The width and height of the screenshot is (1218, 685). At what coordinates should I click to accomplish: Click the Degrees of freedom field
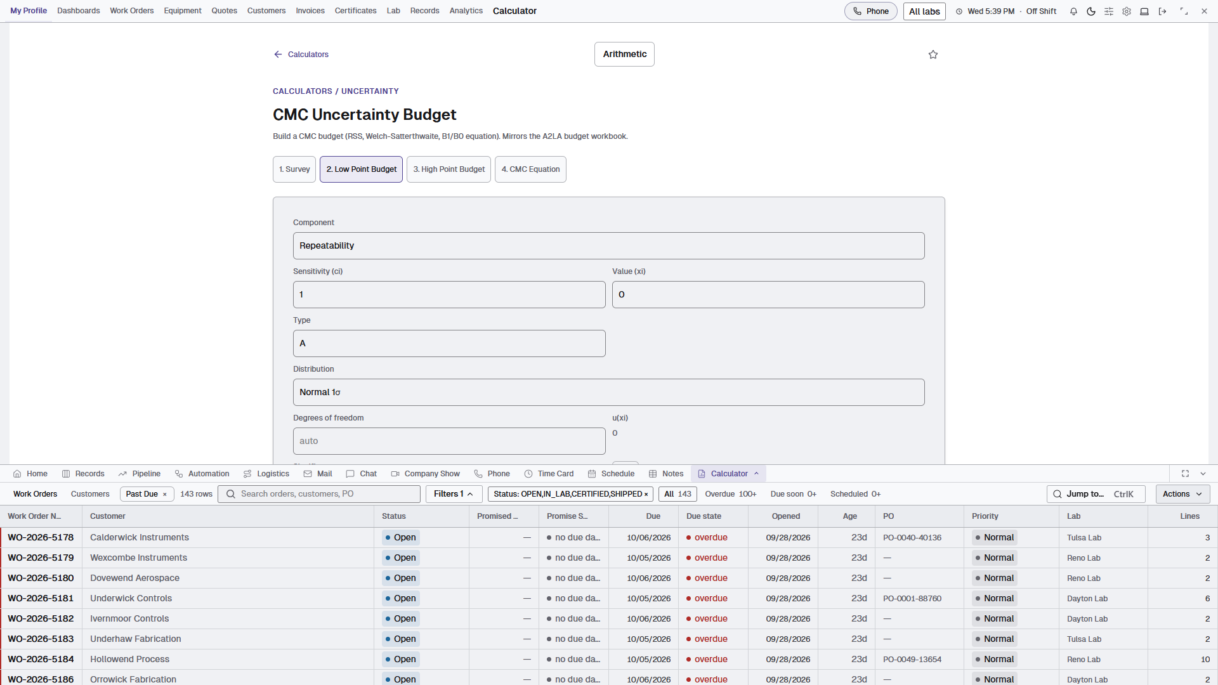pos(449,441)
